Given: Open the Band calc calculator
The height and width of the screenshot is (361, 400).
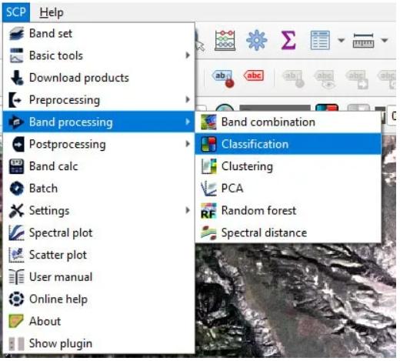Looking at the screenshot, I should (98, 166).
